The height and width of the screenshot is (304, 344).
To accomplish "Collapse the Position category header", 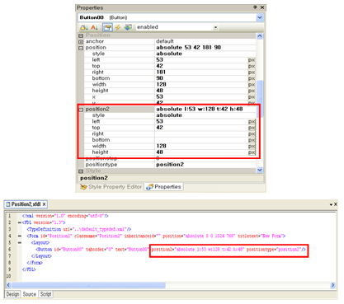I will 81,35.
